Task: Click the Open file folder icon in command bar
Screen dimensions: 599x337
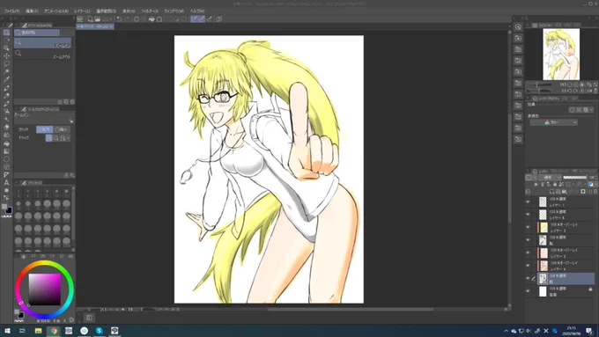Action: [98, 19]
